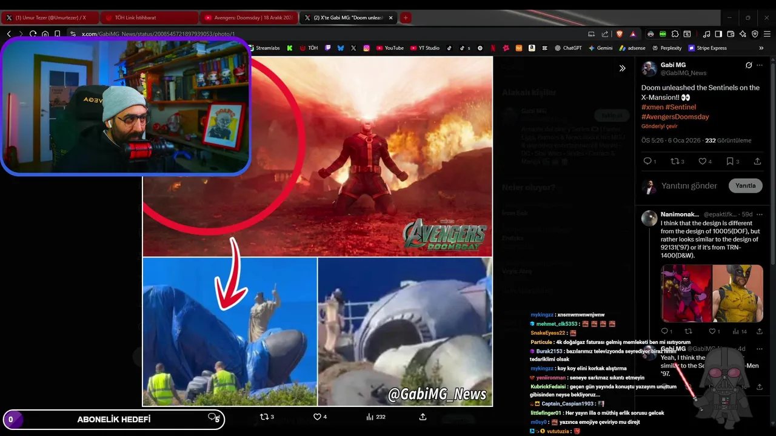Viewport: 776px width, 436px height.
Task: Go back to the previous page
Action: (x=9, y=34)
